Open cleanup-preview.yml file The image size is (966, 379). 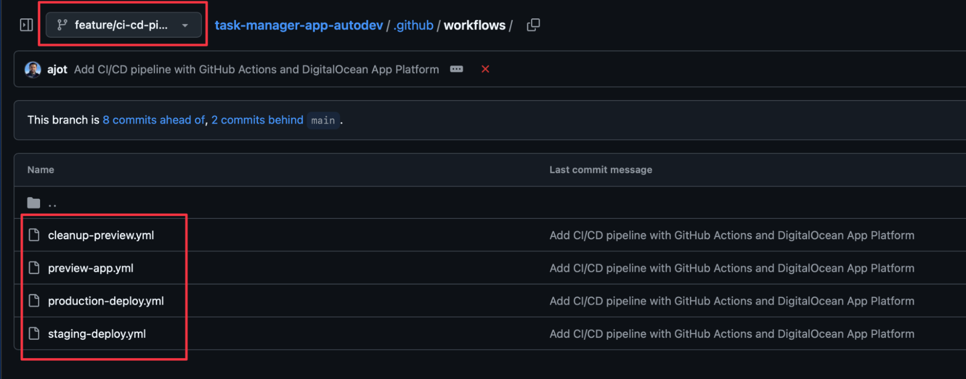pyautogui.click(x=101, y=235)
